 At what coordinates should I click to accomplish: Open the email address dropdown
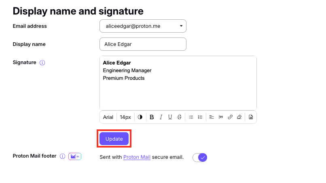143,26
